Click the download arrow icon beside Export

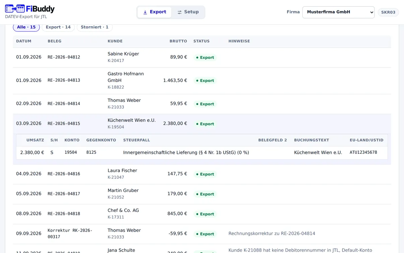pyautogui.click(x=145, y=12)
